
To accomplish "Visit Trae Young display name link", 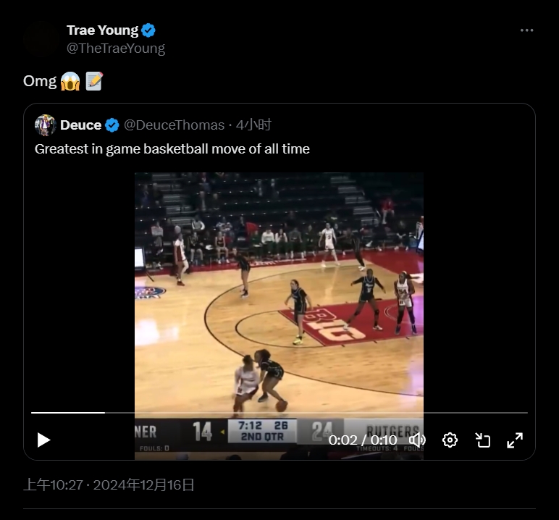I will tap(102, 30).
